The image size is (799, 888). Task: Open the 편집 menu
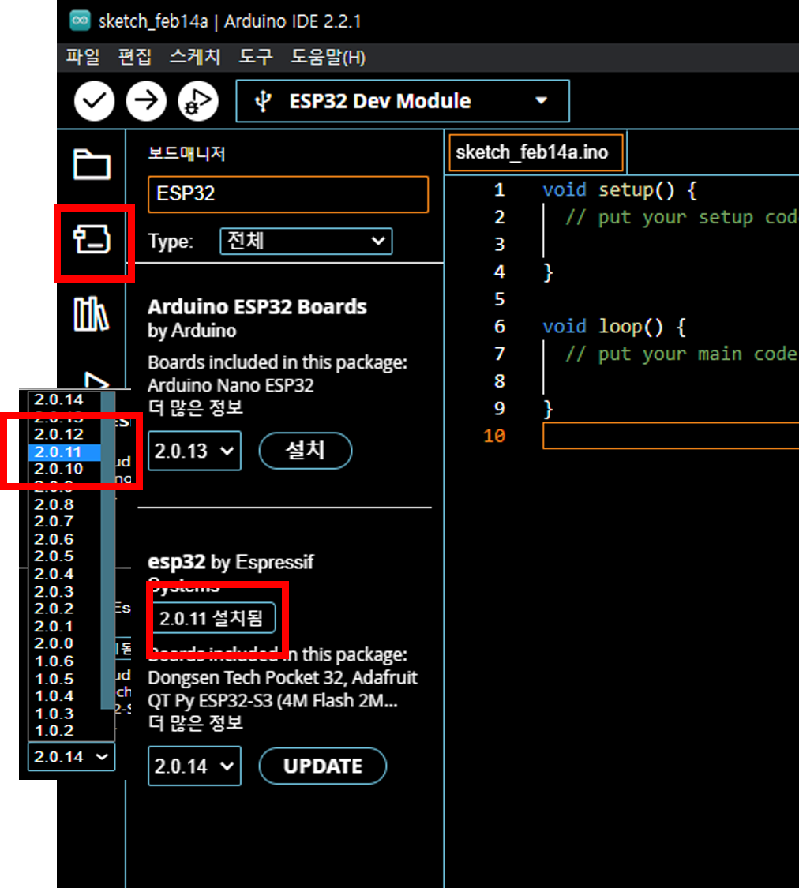click(135, 57)
